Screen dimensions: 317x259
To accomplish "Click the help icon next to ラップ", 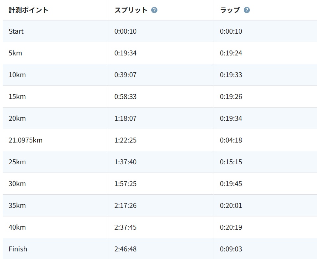I will point(247,10).
